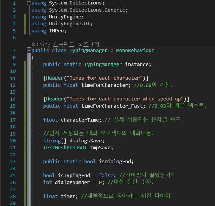Screen dimensions: 215x206
Task: Click the 'characterTime;' variable
Action: pyautogui.click(x=81, y=120)
